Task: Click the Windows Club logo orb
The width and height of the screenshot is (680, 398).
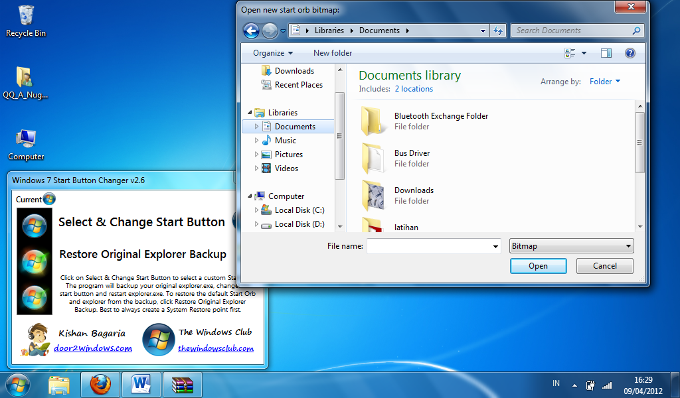Action: click(x=158, y=340)
